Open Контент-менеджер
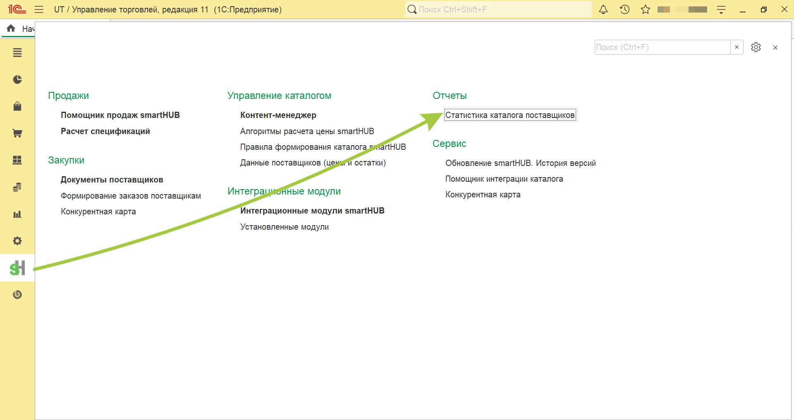Image resolution: width=794 pixels, height=420 pixels. [x=278, y=115]
